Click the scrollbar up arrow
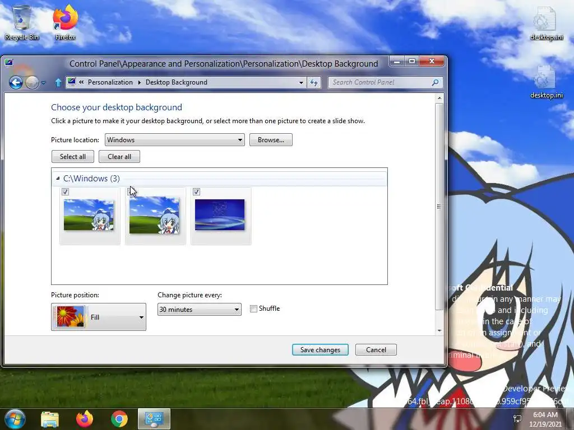Image resolution: width=574 pixels, height=430 pixels. [439, 98]
